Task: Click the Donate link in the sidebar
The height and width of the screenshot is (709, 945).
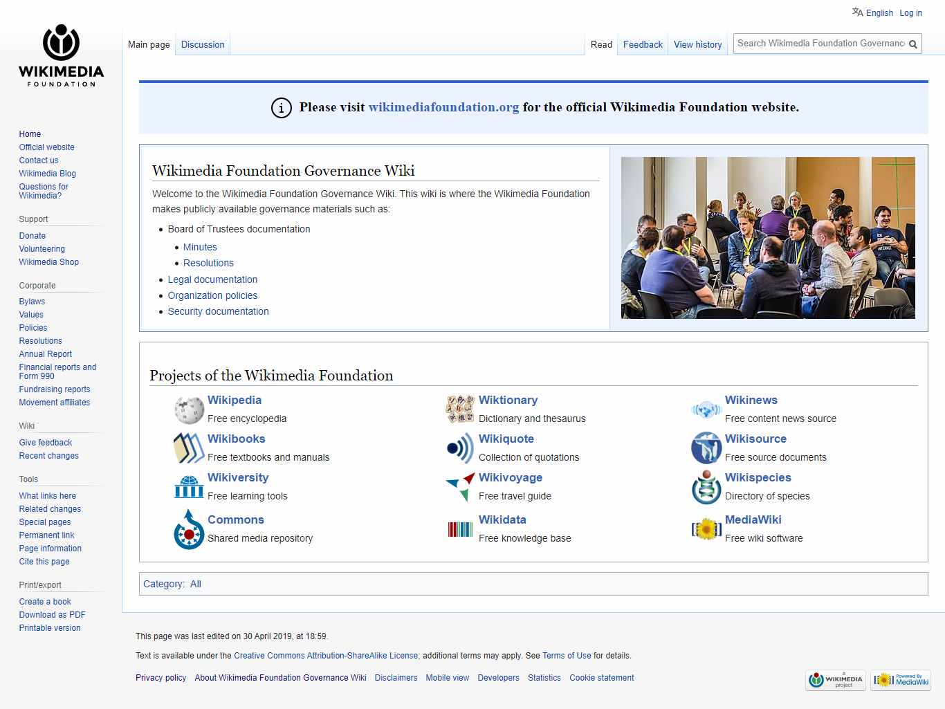Action: click(x=32, y=235)
